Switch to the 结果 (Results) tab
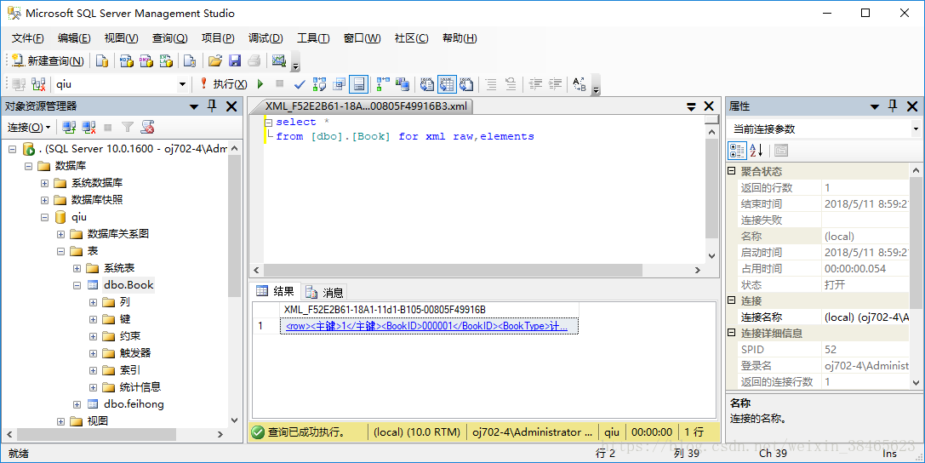925x463 pixels. point(276,291)
